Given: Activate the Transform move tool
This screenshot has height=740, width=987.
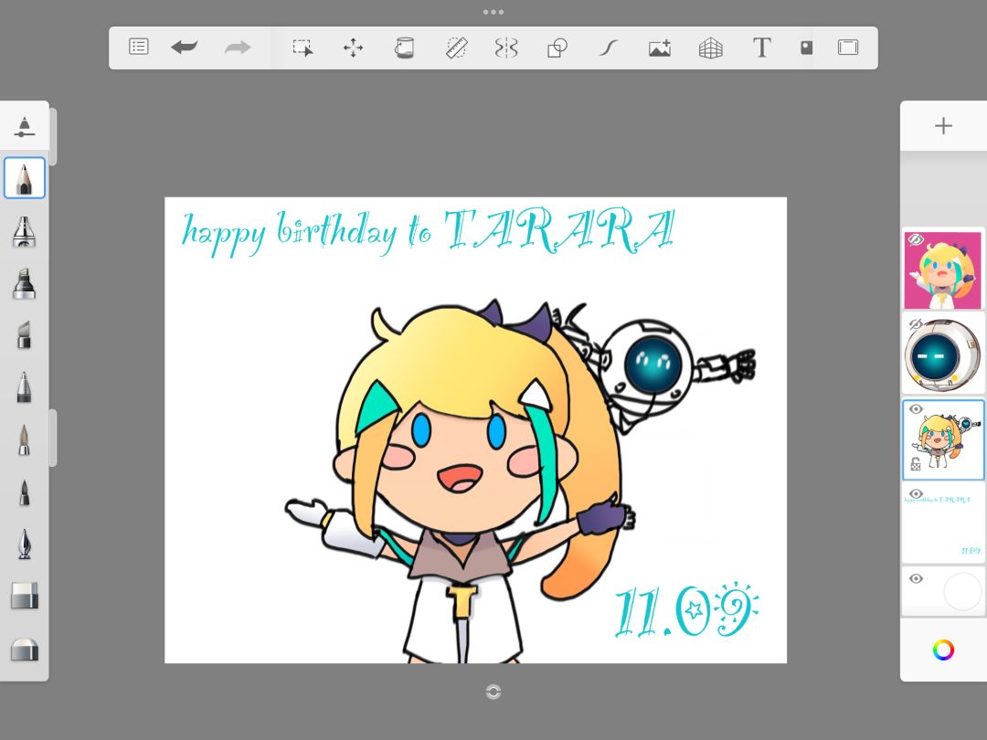Looking at the screenshot, I should pyautogui.click(x=353, y=48).
